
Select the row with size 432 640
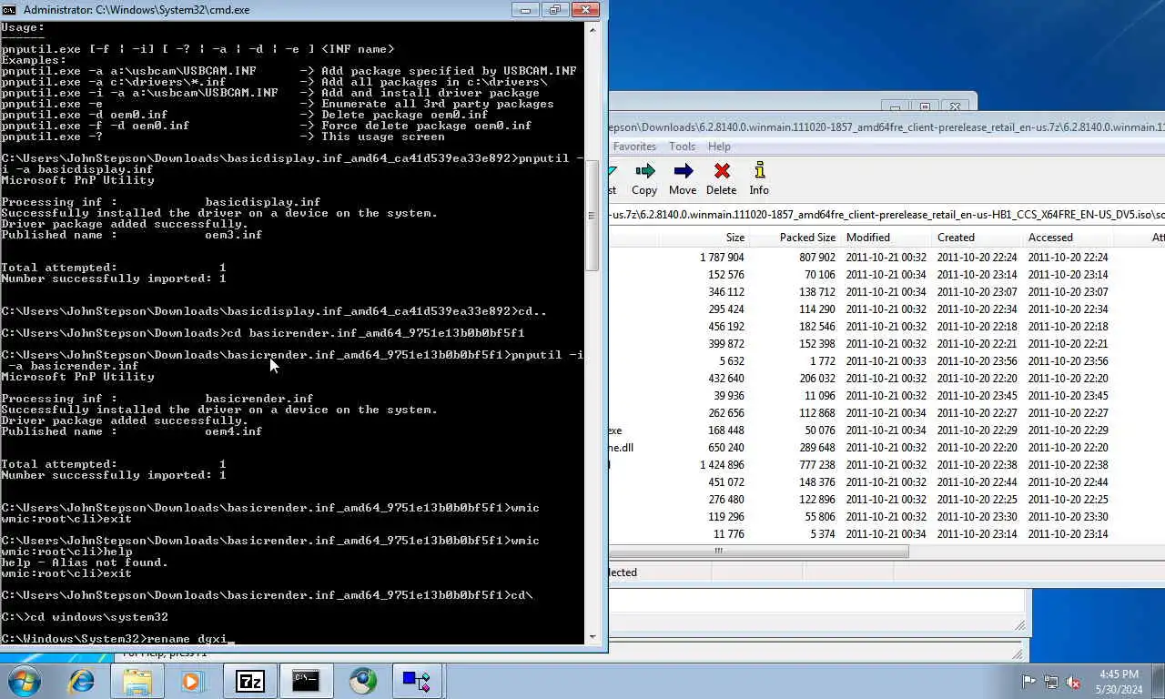886,379
